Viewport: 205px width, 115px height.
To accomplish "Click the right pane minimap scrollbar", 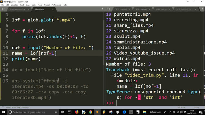I will (204, 59).
